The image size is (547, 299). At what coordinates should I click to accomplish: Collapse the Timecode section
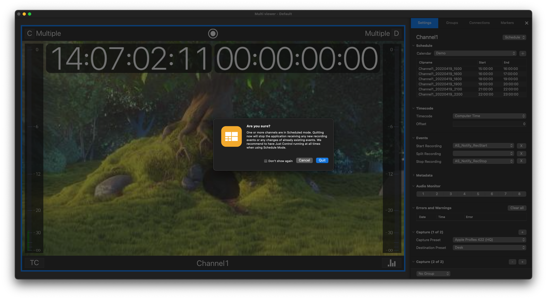click(413, 108)
